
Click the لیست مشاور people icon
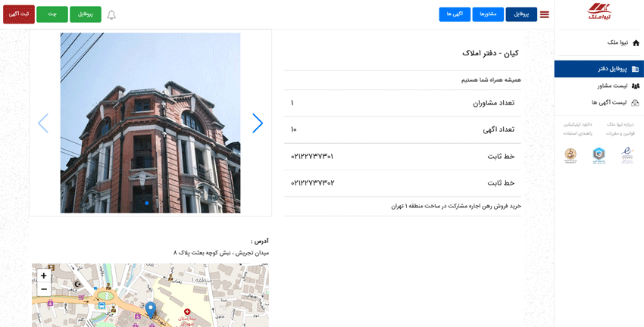point(635,86)
